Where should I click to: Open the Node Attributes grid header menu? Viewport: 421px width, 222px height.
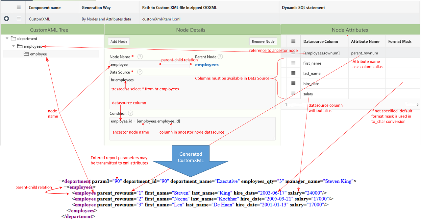point(293,41)
